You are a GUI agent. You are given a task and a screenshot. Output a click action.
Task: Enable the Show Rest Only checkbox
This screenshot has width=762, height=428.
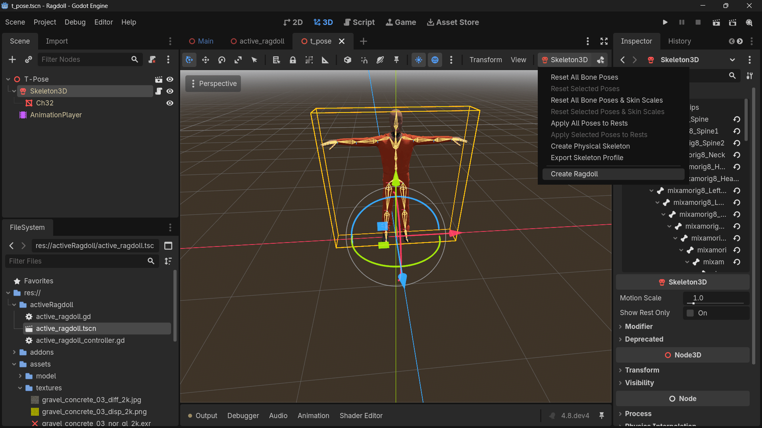(x=691, y=313)
